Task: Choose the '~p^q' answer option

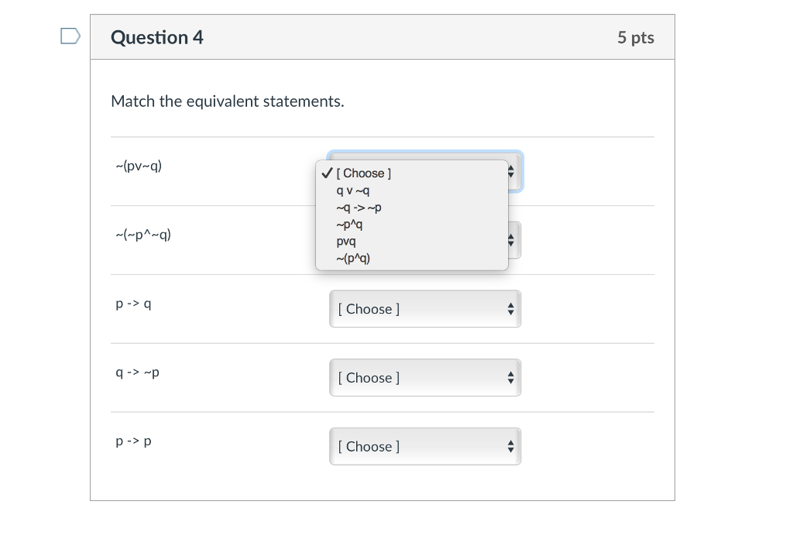Action: [351, 225]
